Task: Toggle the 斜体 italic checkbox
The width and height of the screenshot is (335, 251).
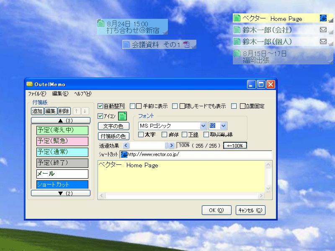Action: coord(164,134)
